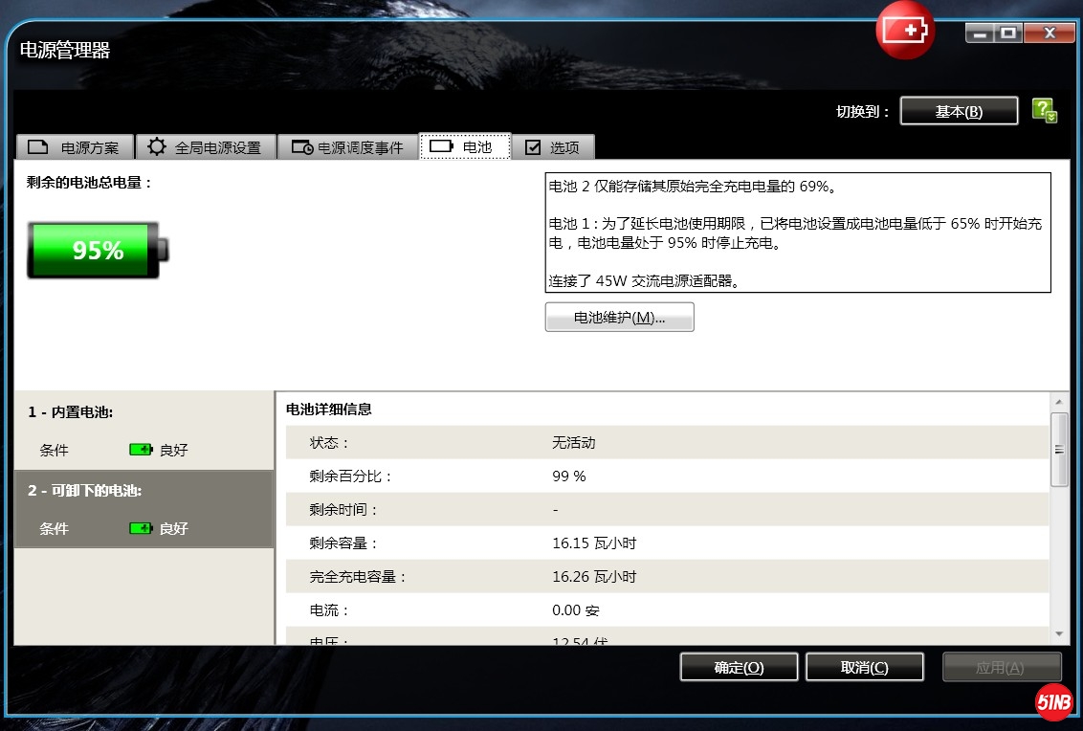The width and height of the screenshot is (1083, 731).
Task: Select the 电池 tab
Action: (465, 147)
